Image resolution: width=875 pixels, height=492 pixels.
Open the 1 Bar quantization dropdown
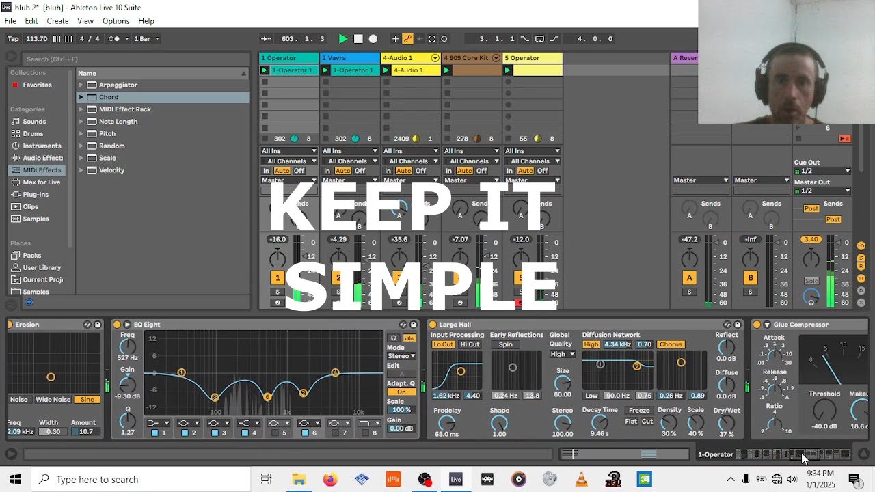[146, 39]
